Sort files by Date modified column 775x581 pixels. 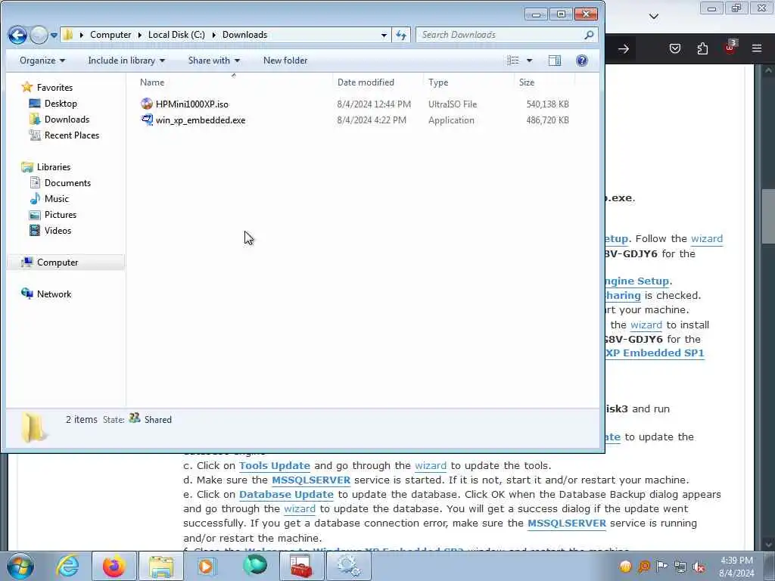378,82
